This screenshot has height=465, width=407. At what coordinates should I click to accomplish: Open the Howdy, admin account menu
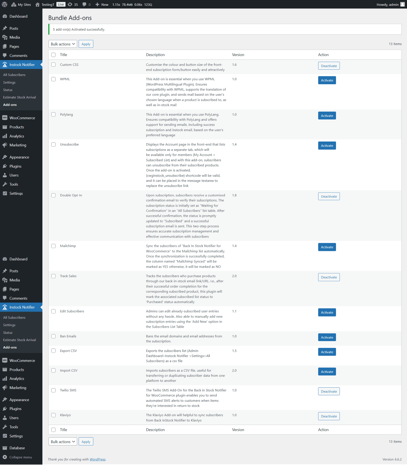[390, 4]
